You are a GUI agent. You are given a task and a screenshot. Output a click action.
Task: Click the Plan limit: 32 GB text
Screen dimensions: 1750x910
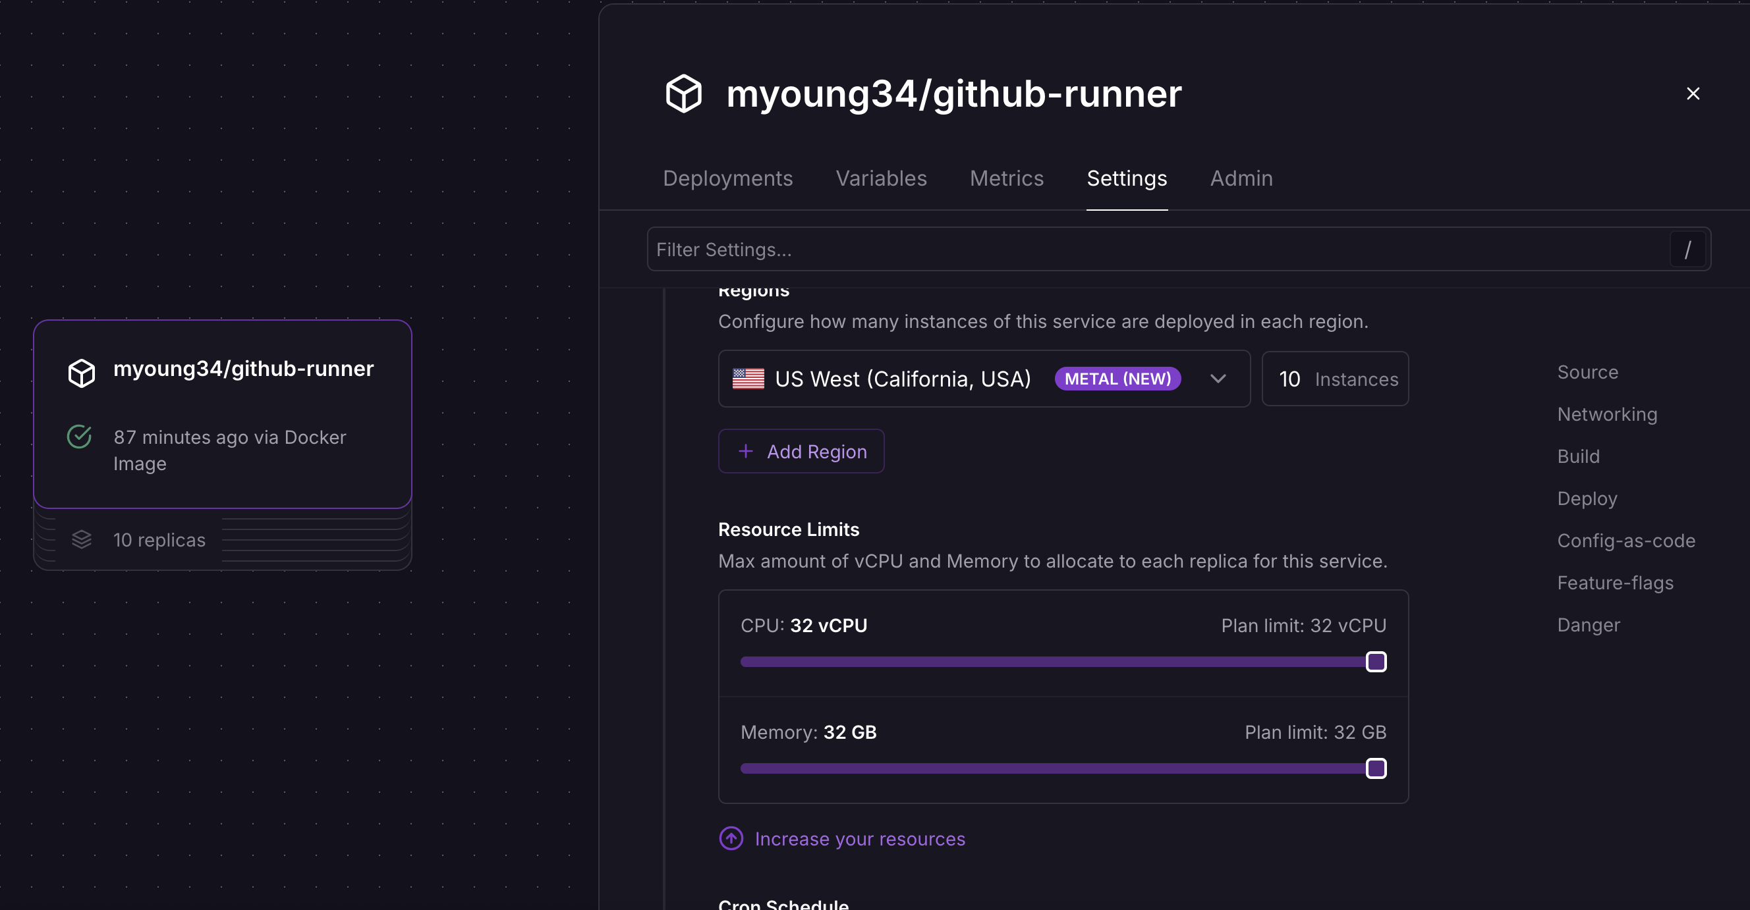coord(1314,732)
